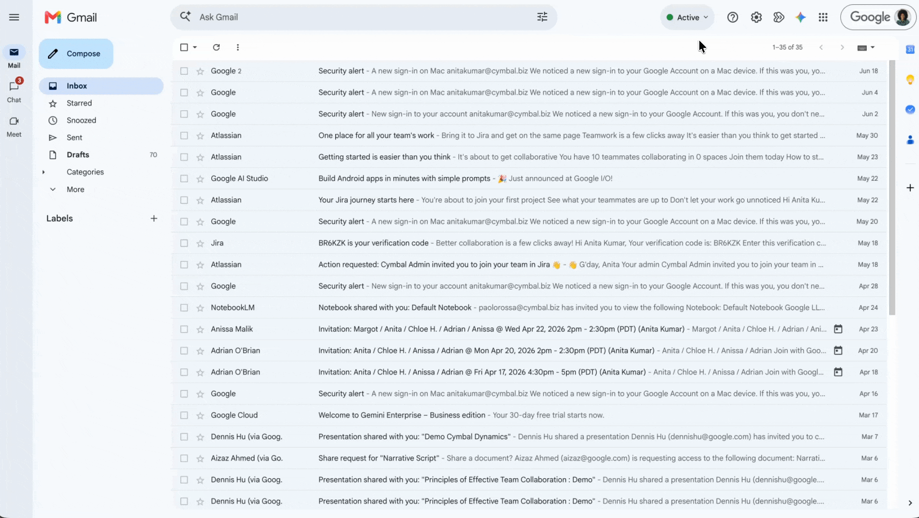The image size is (919, 518).
Task: Tick the Google Cloud email checkbox
Action: pyautogui.click(x=184, y=415)
